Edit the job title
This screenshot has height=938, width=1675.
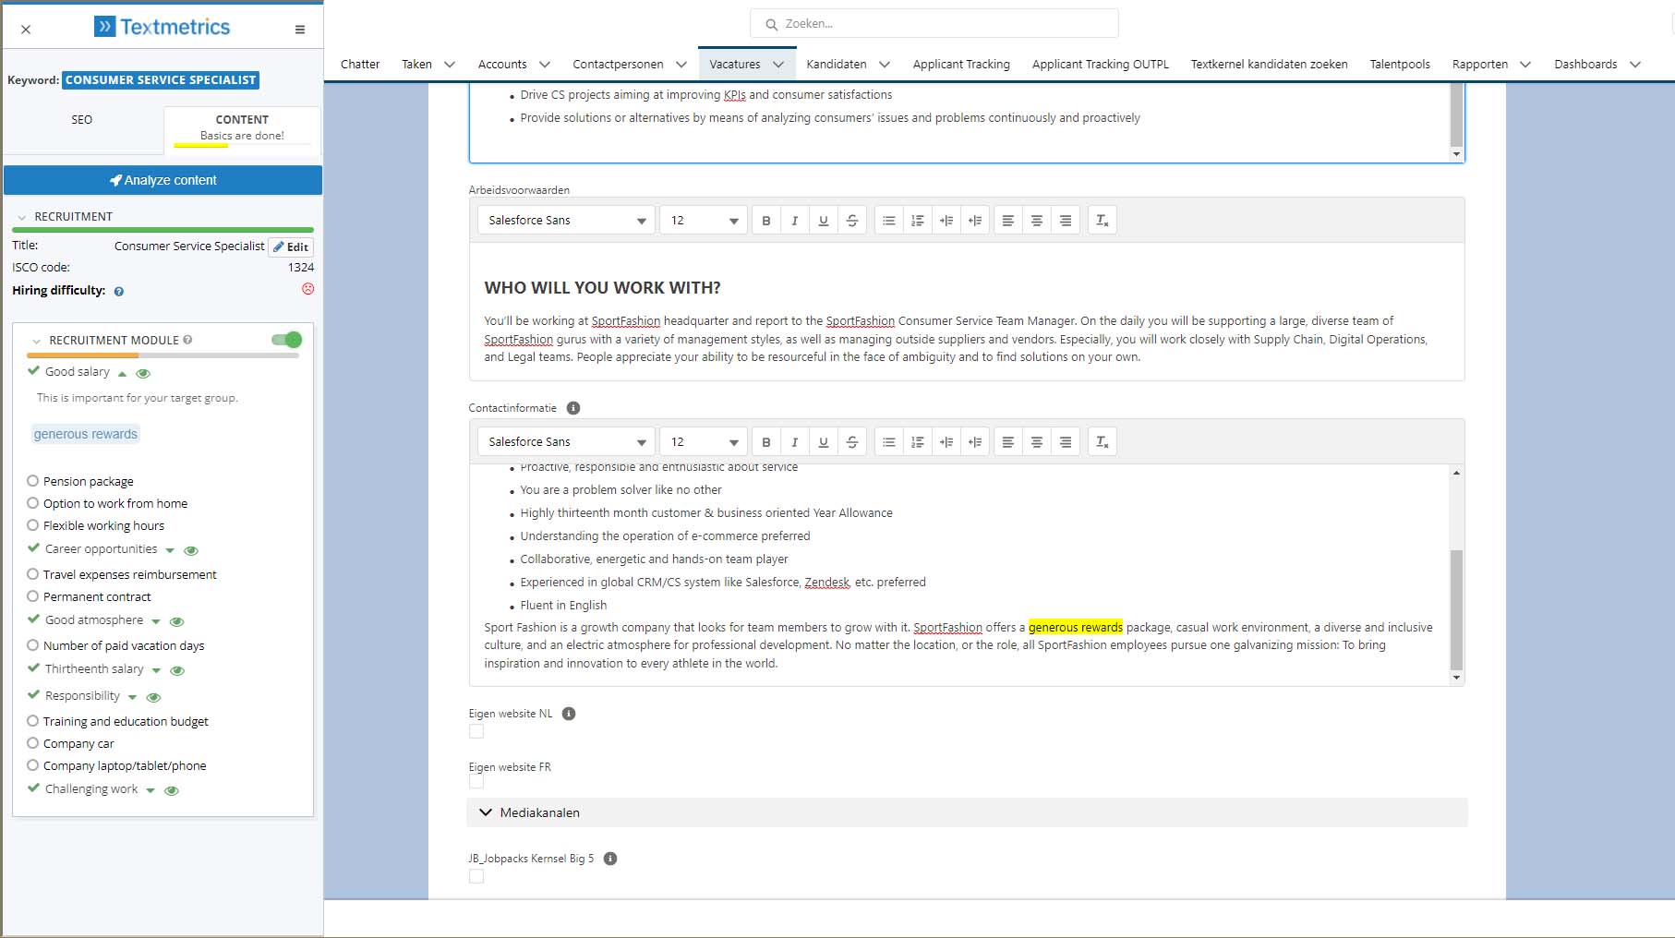click(x=291, y=247)
